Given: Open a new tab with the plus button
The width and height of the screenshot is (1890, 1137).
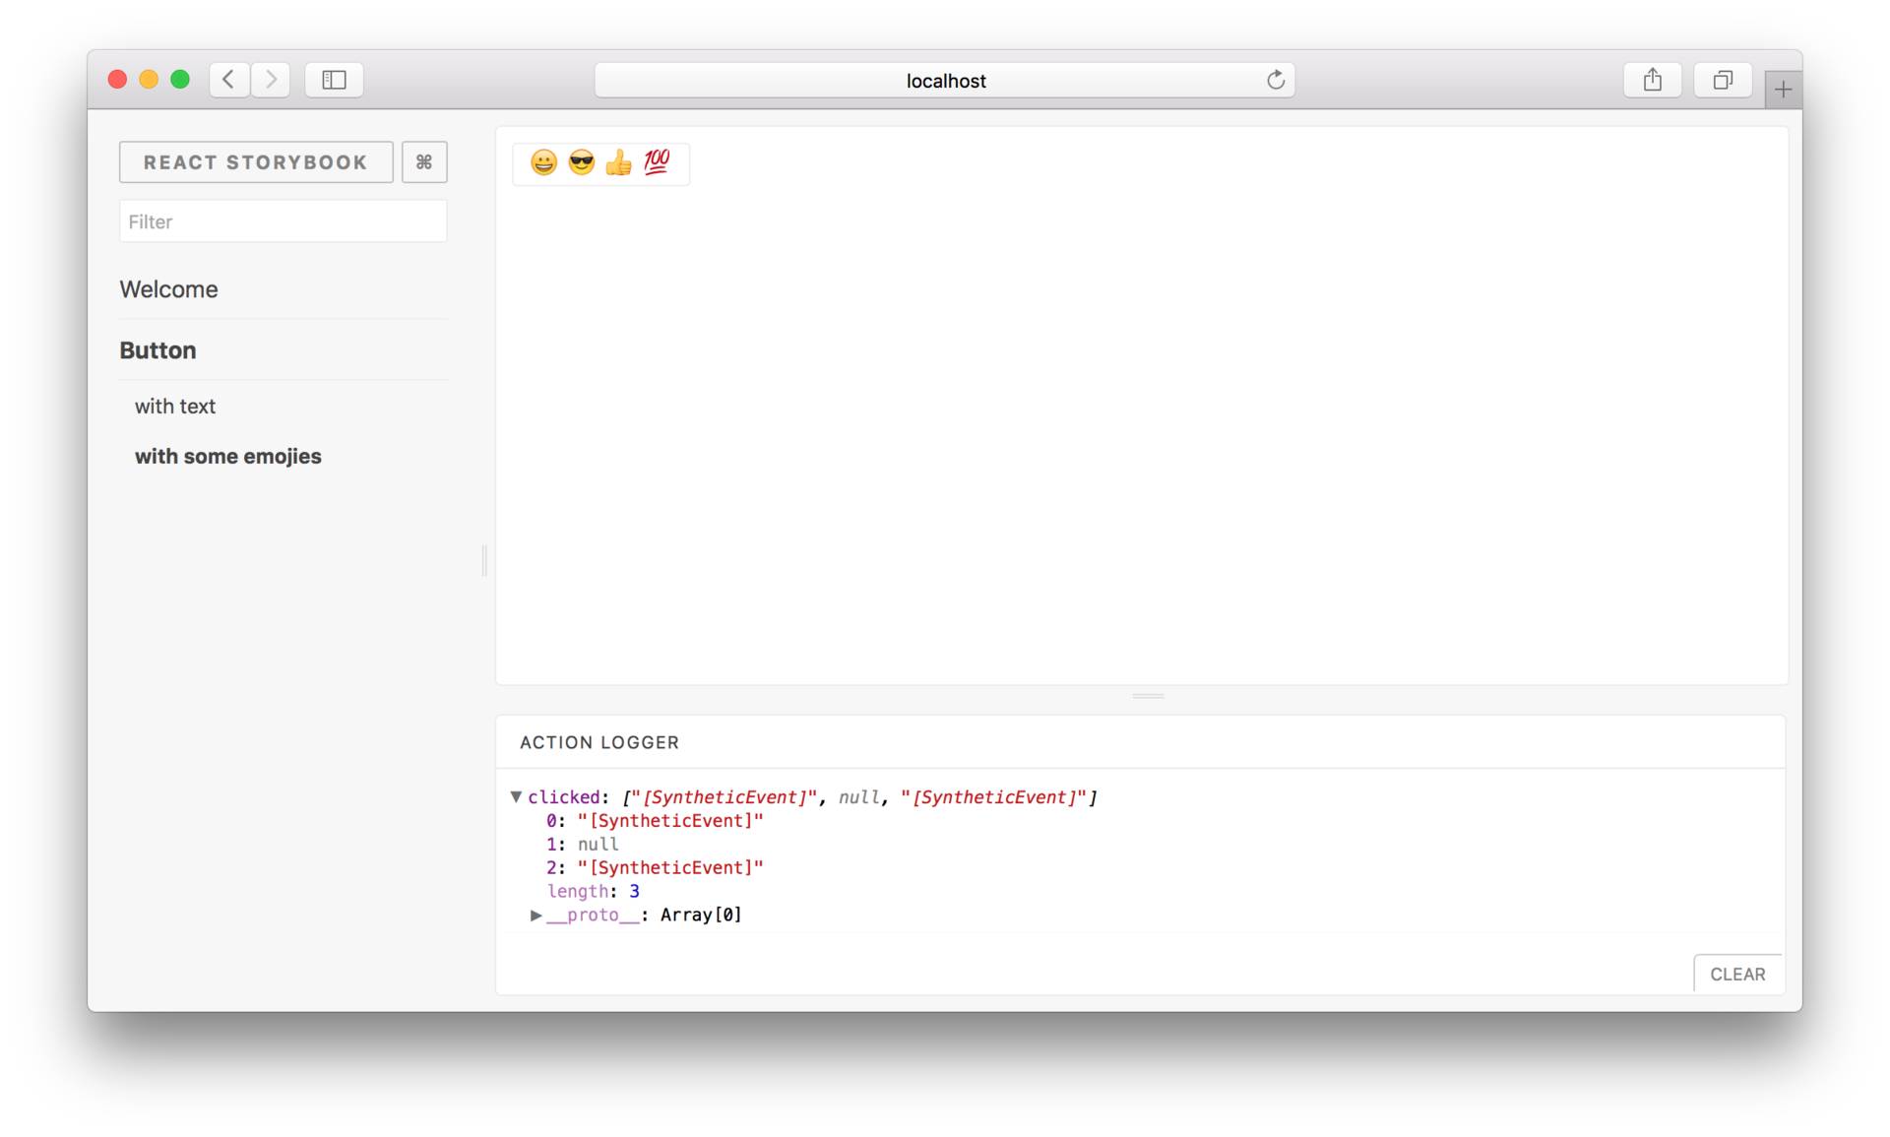Looking at the screenshot, I should [x=1783, y=90].
